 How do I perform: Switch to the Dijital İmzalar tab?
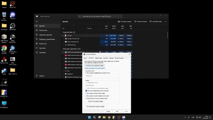99,58
